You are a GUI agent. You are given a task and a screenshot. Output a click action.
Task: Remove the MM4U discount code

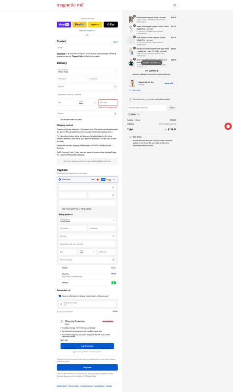138,114
